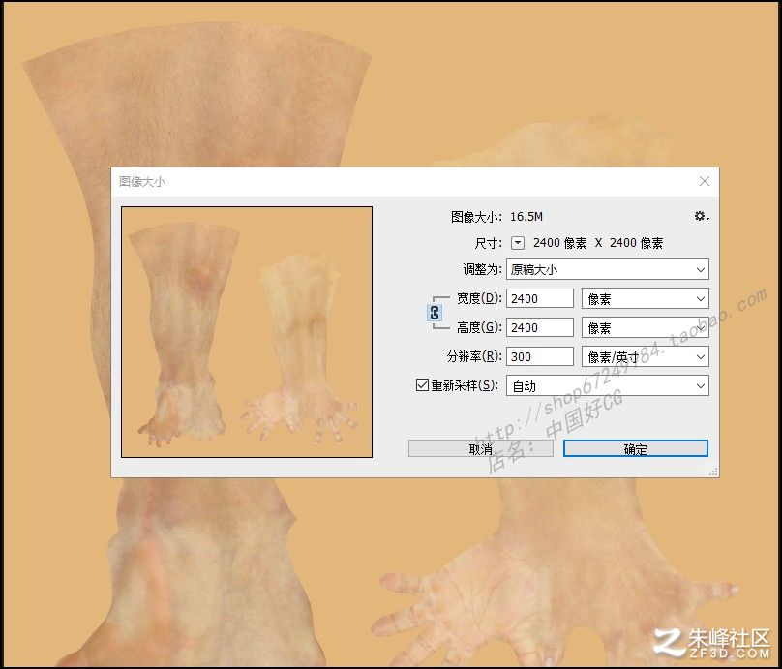Click the 2400 像素 X 2400 像素 dimensions text
The height and width of the screenshot is (669, 782).
click(598, 243)
